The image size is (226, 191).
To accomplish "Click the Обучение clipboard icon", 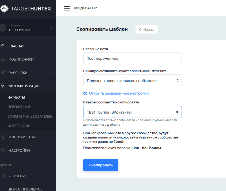I will coord(3,176).
